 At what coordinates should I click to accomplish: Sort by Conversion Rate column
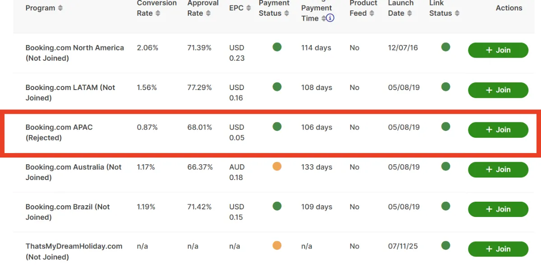[x=158, y=14]
